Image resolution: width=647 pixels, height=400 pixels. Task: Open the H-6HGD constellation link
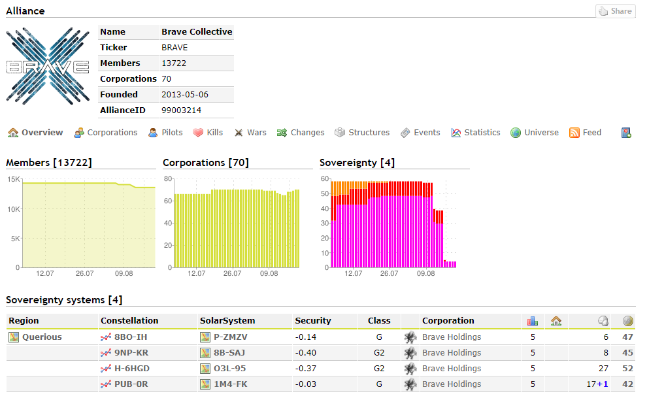pyautogui.click(x=132, y=369)
